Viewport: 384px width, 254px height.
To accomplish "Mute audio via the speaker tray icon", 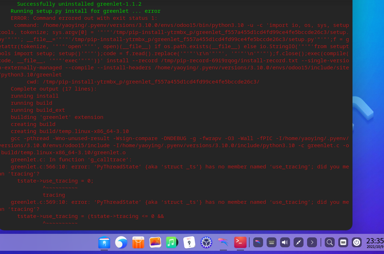I will (x=285, y=242).
